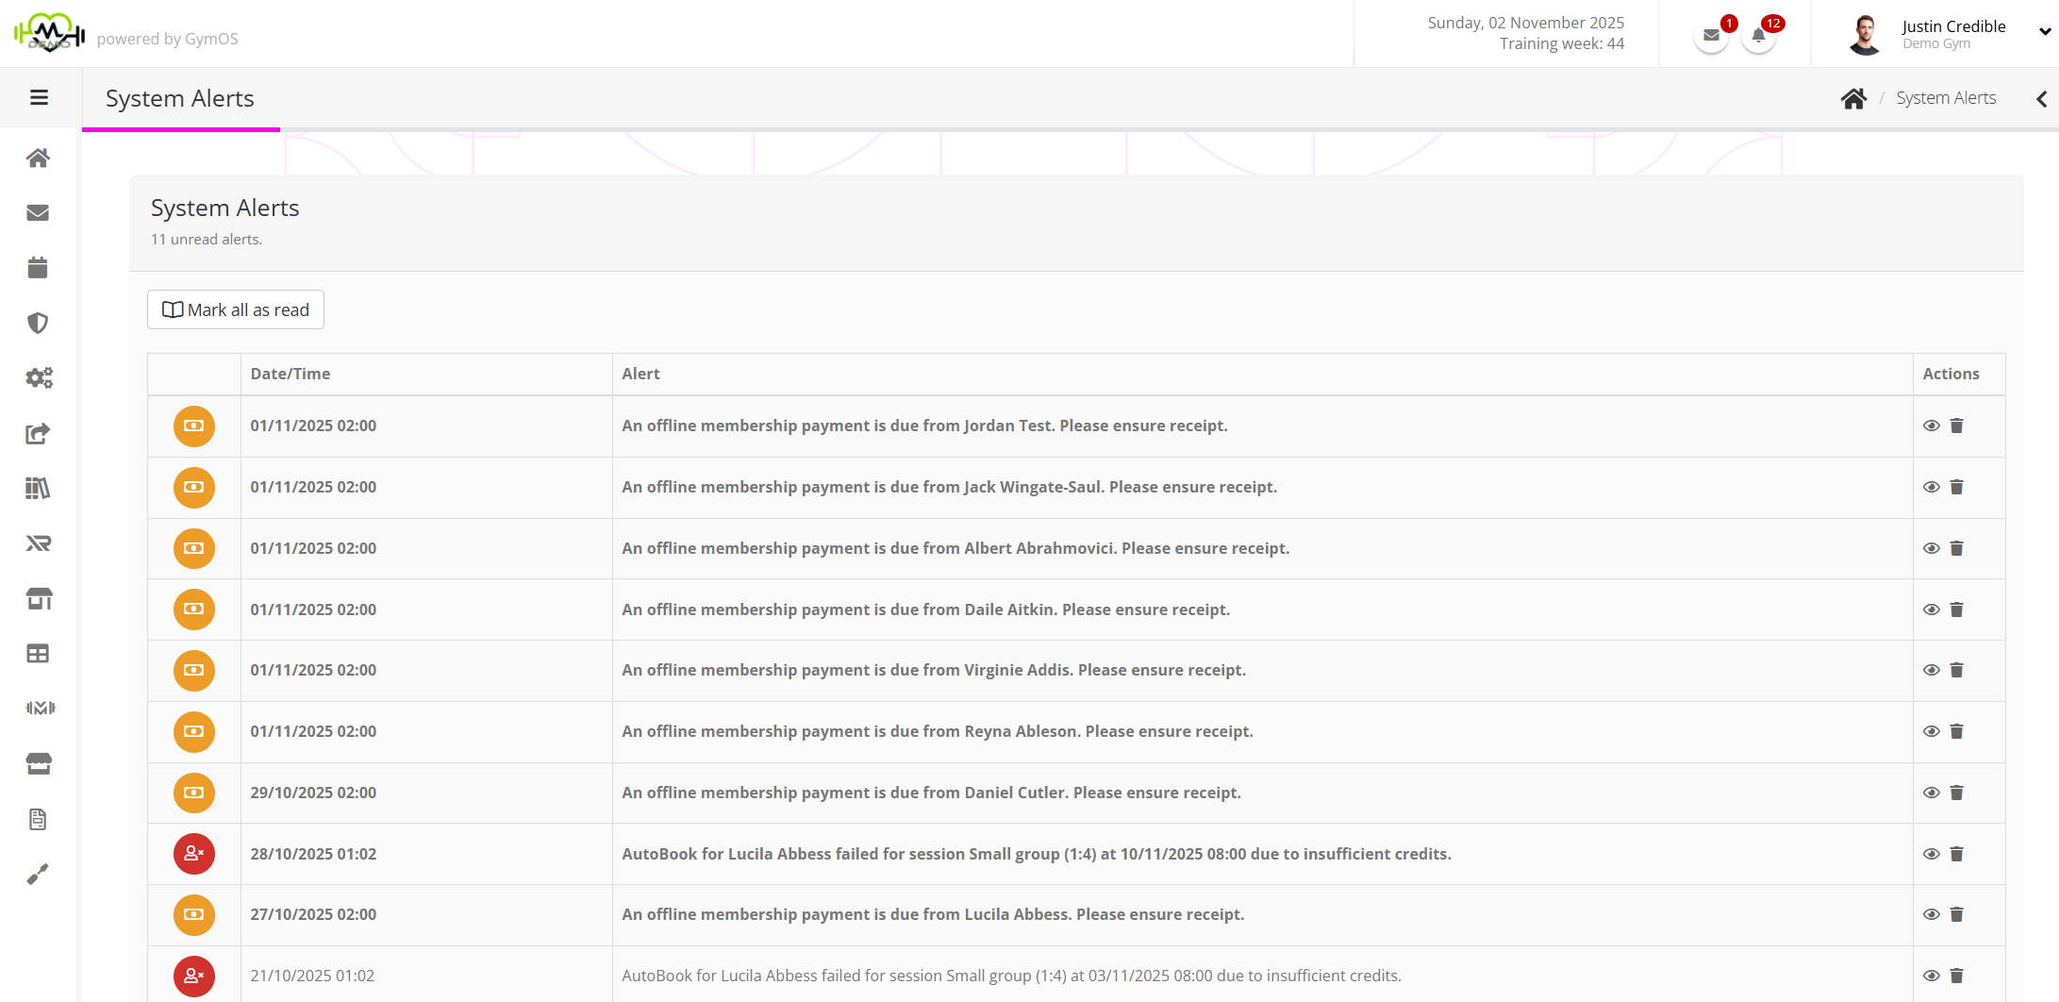The image size is (2059, 1002).
Task: Toggle the hamburger sidebar menu
Action: pos(39,98)
